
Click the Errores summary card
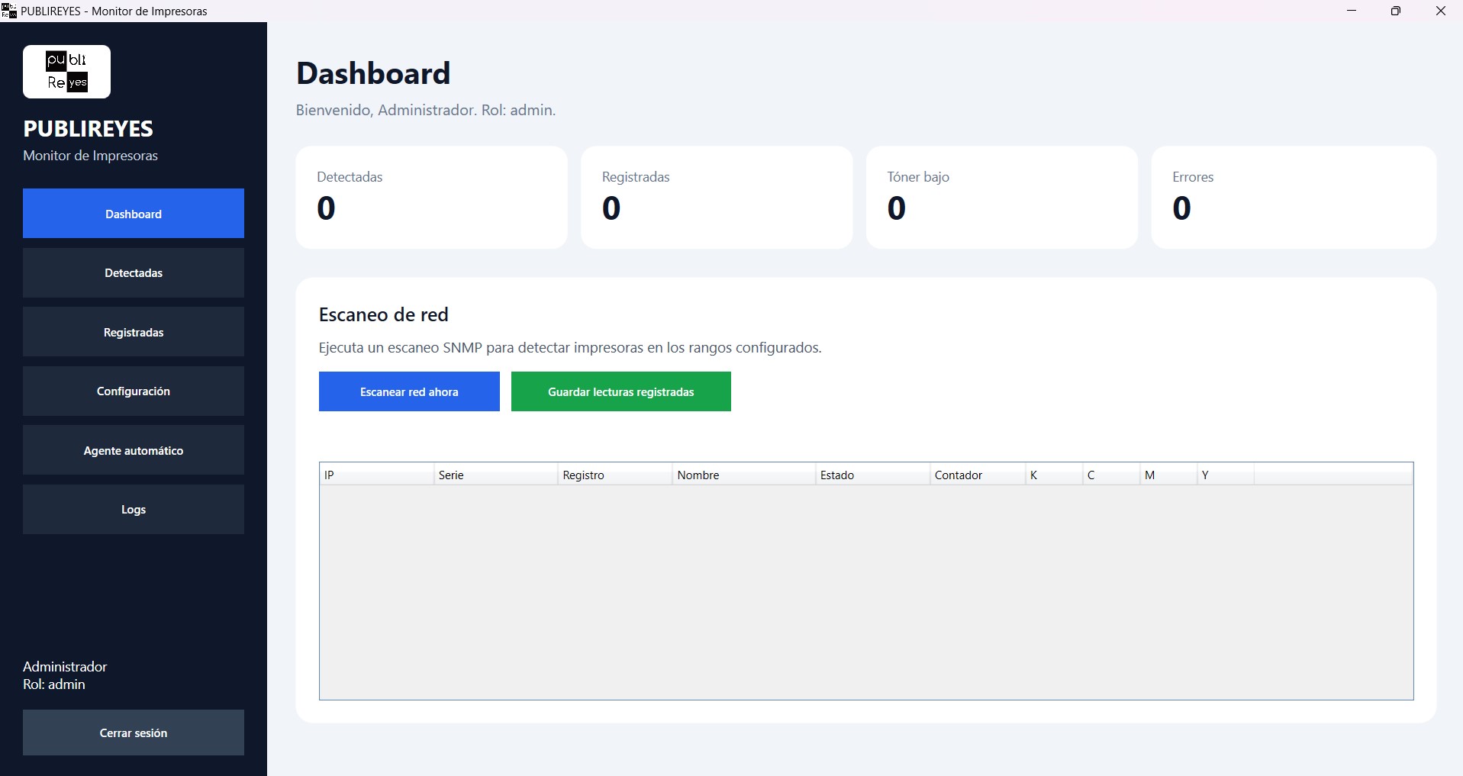point(1294,198)
